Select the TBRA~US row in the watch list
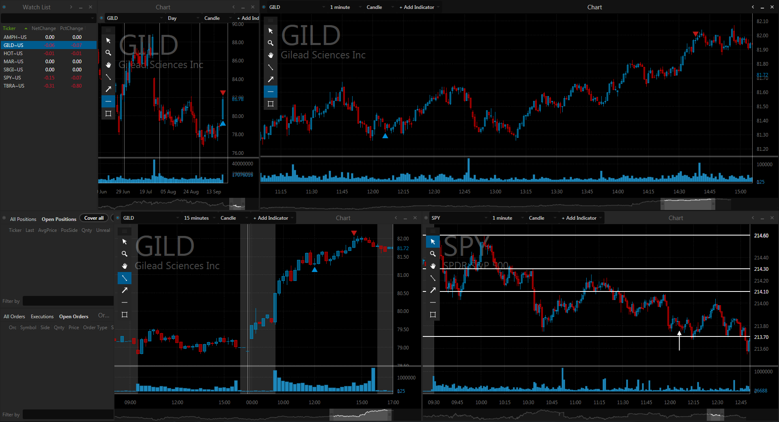Image resolution: width=779 pixels, height=422 pixels. tap(48, 86)
